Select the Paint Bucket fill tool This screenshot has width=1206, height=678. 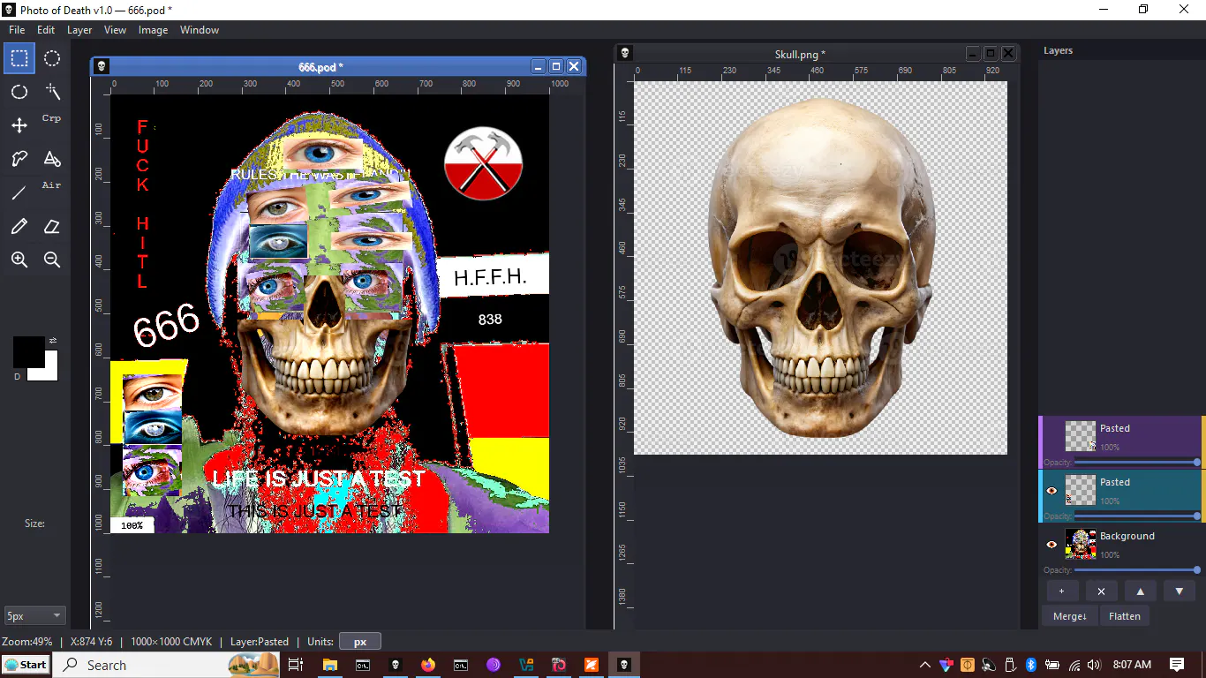click(x=52, y=159)
